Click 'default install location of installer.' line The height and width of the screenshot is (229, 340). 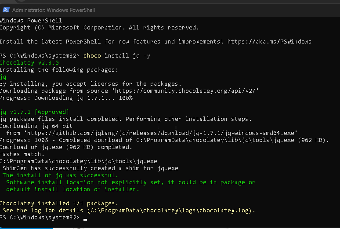72,189
